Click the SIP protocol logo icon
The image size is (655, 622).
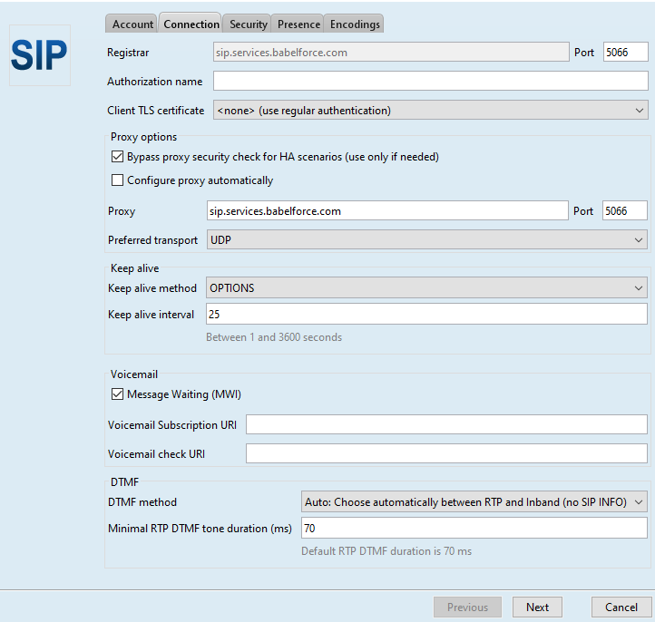point(40,55)
